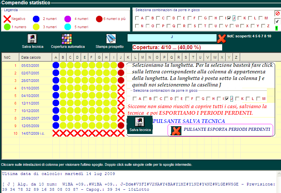Click the PULSANTE ESPORTA PERIODI PERDENTI red X
Image resolution: width=281 pixels, height=193 pixels.
176,131
